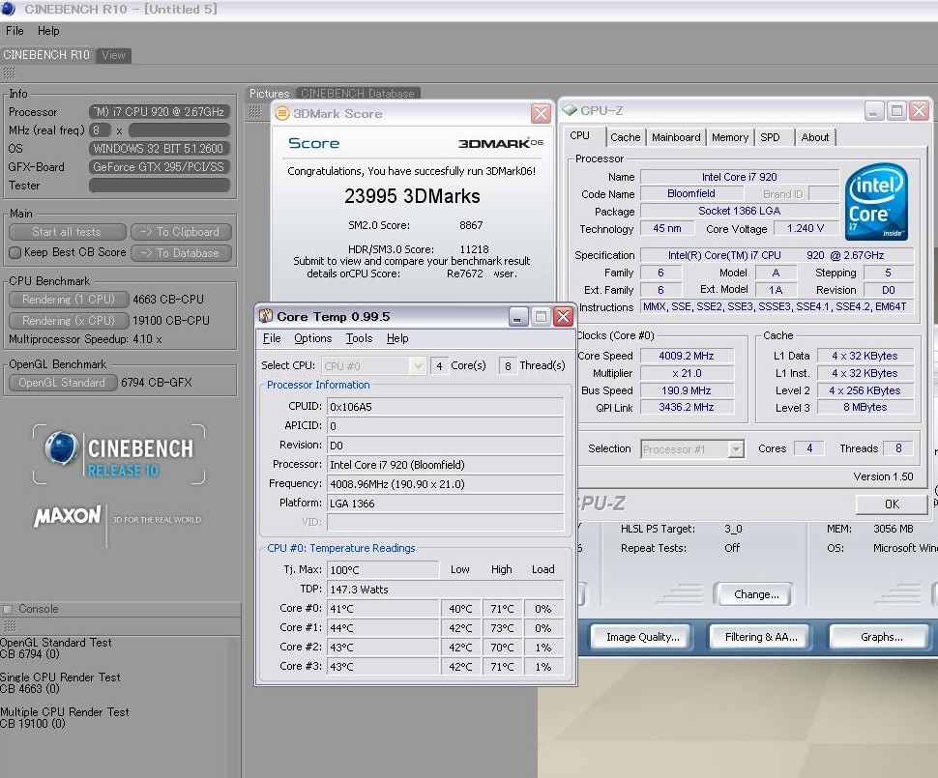Close the 3DMark Score window
The image size is (938, 778).
[541, 114]
